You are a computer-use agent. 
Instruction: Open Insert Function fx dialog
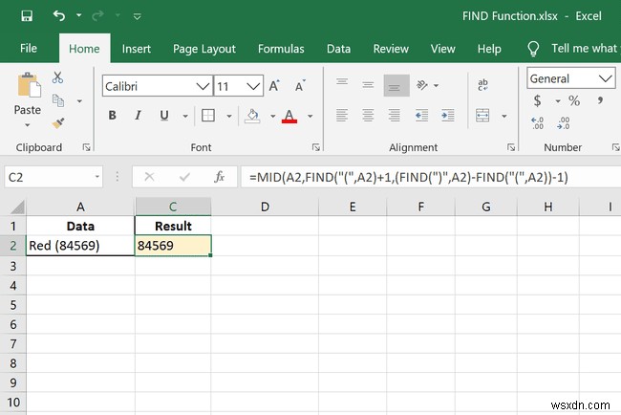coord(220,177)
